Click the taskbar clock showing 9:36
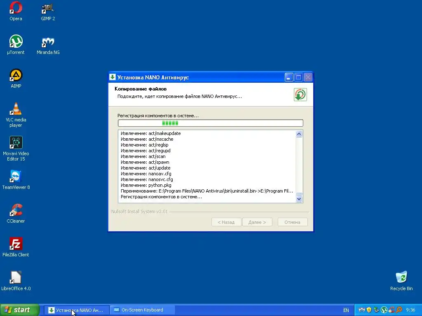 pos(410,310)
